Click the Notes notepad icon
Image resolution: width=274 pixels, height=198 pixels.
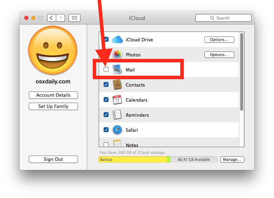pos(117,143)
